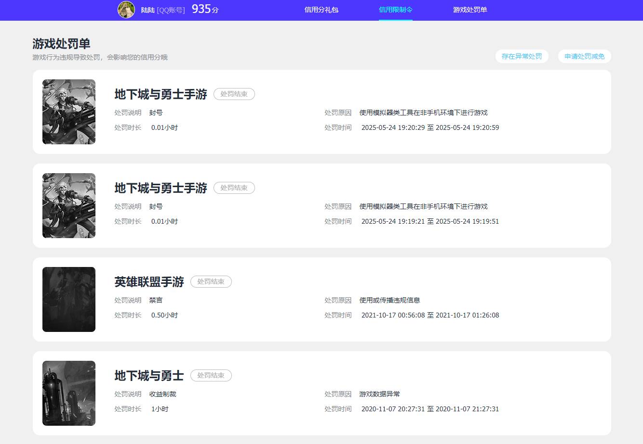This screenshot has width=643, height=444.
Task: Switch to the 信用分礼包 tab
Action: [x=322, y=10]
